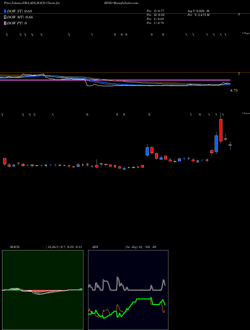The width and height of the screenshot is (250, 330).
Task: Click the 'MACD:' panel label
Action: [x=15, y=247]
